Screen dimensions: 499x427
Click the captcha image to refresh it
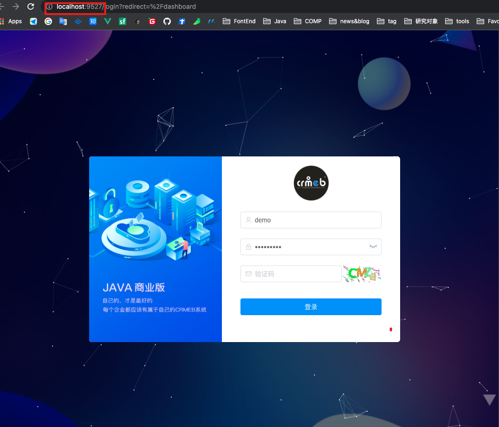coord(362,274)
